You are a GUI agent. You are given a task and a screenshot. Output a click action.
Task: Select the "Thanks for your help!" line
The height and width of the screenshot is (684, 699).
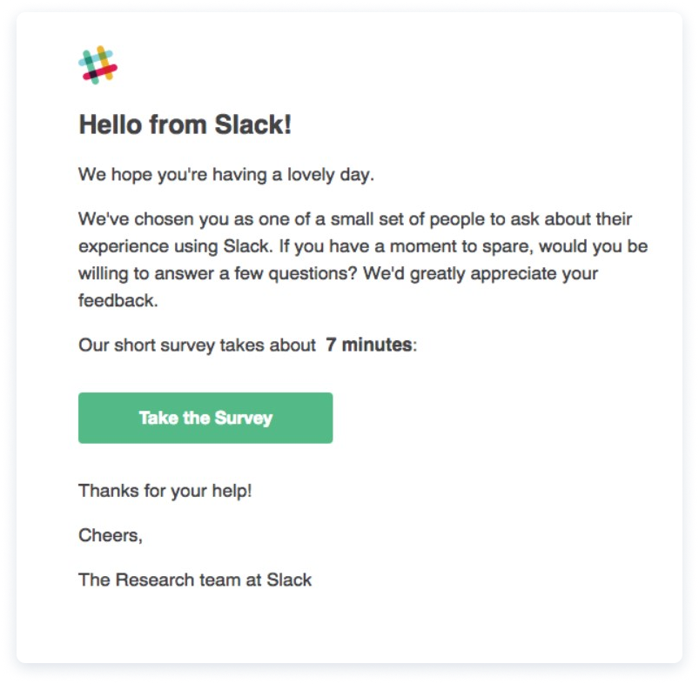pyautogui.click(x=165, y=491)
